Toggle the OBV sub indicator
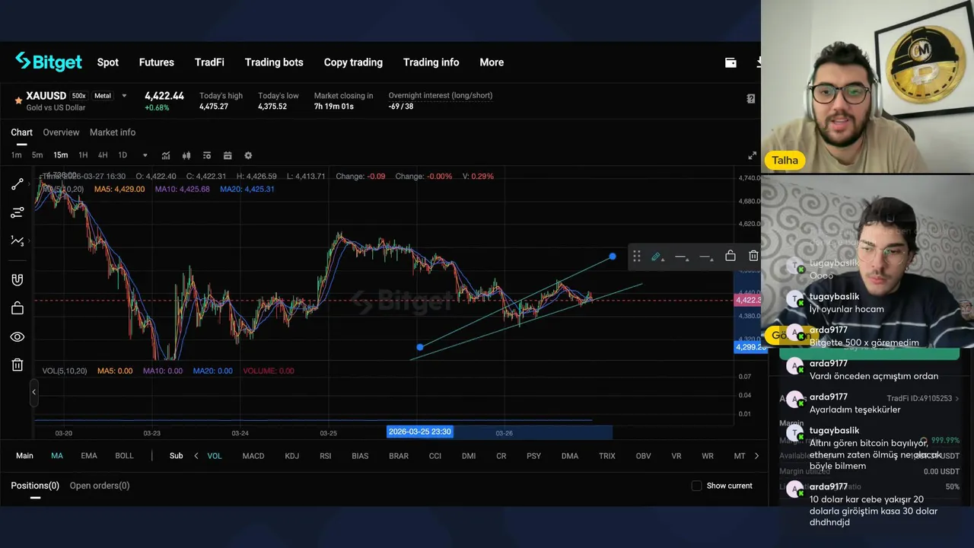 coord(643,456)
